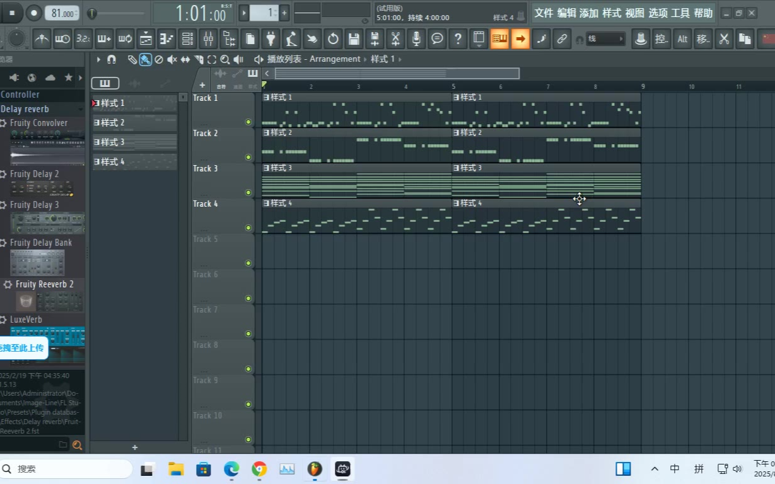The width and height of the screenshot is (775, 484).
Task: Select the slip tool arrows icon
Action: pyautogui.click(x=185, y=59)
